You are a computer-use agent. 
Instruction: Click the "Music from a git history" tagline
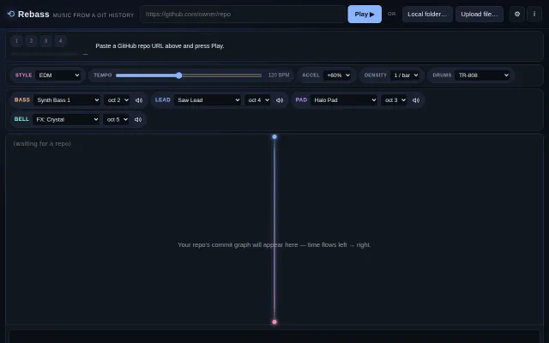(94, 15)
